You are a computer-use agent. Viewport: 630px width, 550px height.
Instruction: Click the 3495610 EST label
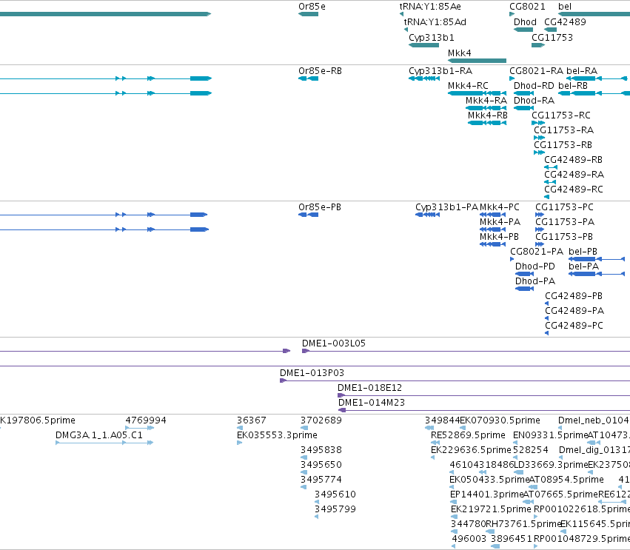point(335,494)
